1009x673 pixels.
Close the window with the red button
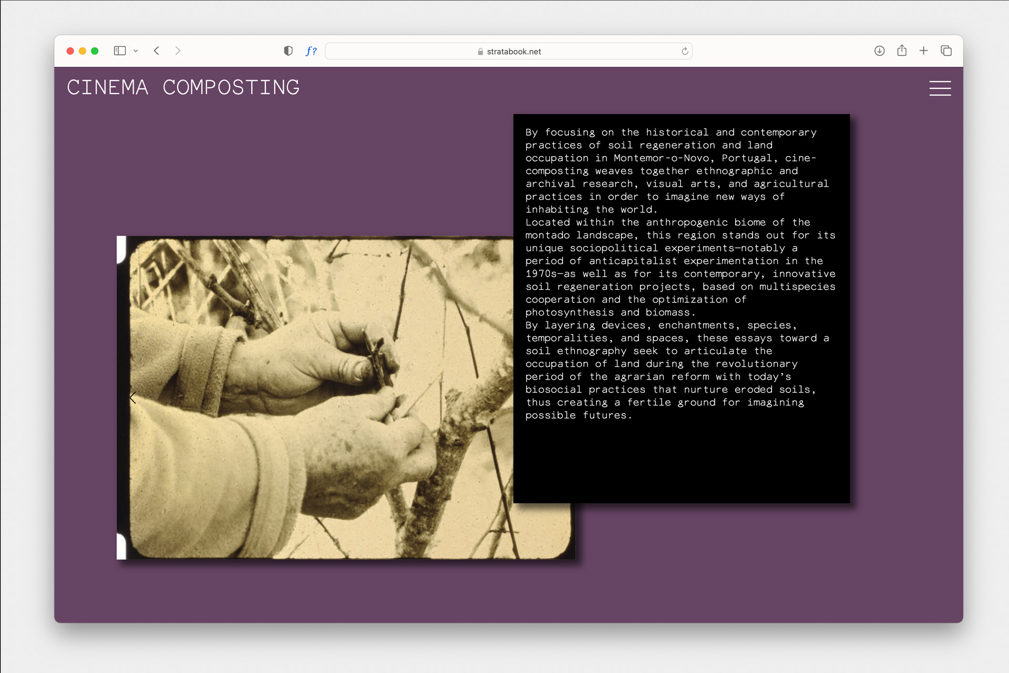70,51
